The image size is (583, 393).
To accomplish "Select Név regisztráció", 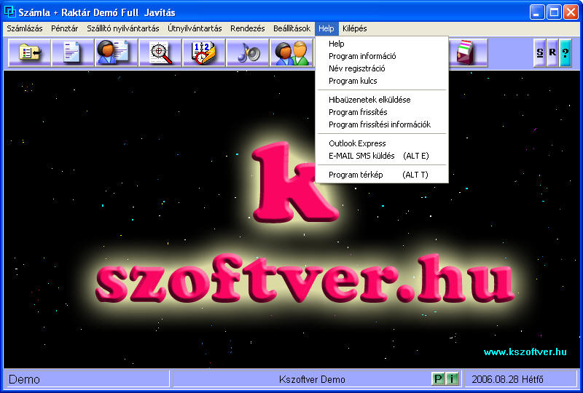I will (x=381, y=68).
